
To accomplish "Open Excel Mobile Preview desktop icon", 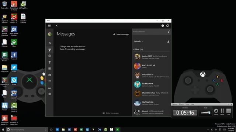I will [x=4, y=56].
